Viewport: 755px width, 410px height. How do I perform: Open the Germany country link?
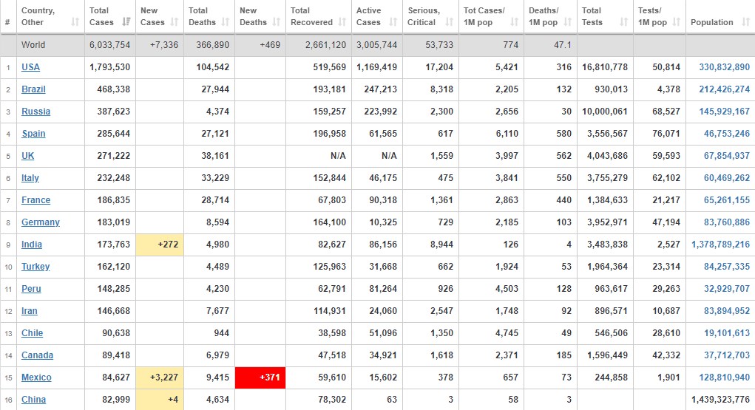[41, 222]
